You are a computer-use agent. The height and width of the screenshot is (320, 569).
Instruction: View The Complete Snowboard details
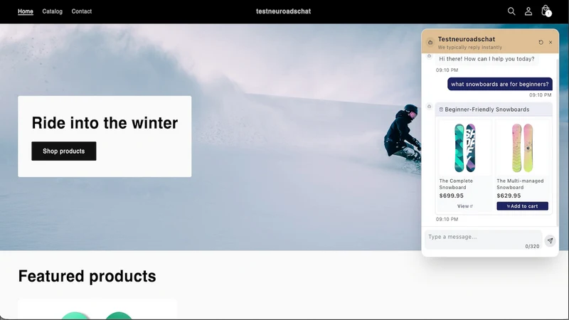pos(465,206)
